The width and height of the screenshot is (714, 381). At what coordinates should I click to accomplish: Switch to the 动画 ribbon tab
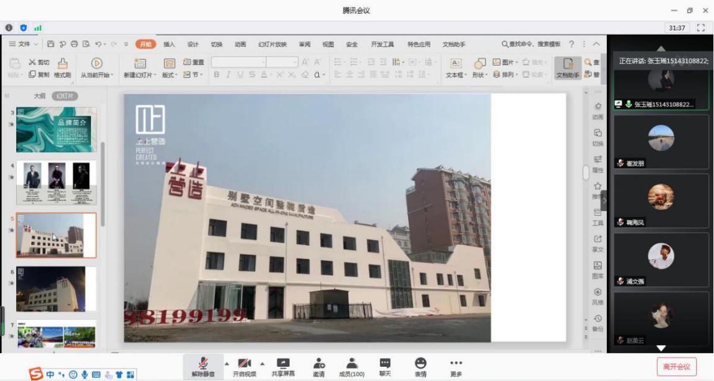(x=240, y=44)
